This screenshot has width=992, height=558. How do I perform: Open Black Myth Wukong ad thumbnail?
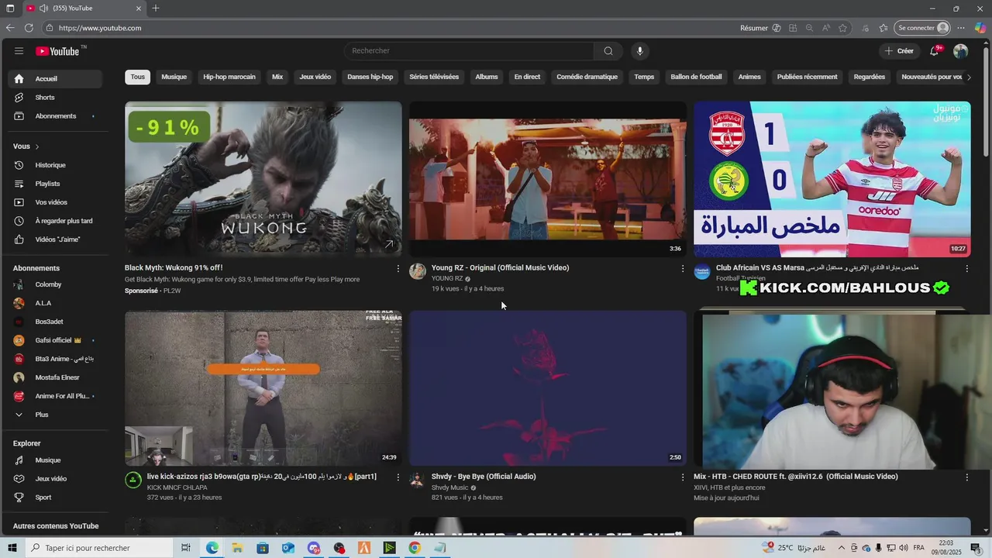point(263,179)
